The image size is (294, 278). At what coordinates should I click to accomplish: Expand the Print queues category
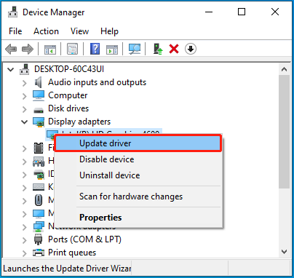(x=24, y=253)
